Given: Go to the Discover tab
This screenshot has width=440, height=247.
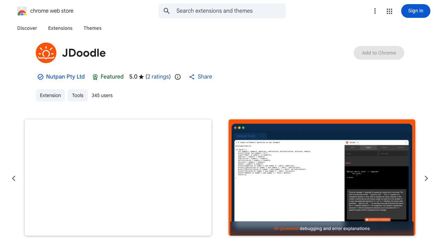Looking at the screenshot, I should (27, 28).
